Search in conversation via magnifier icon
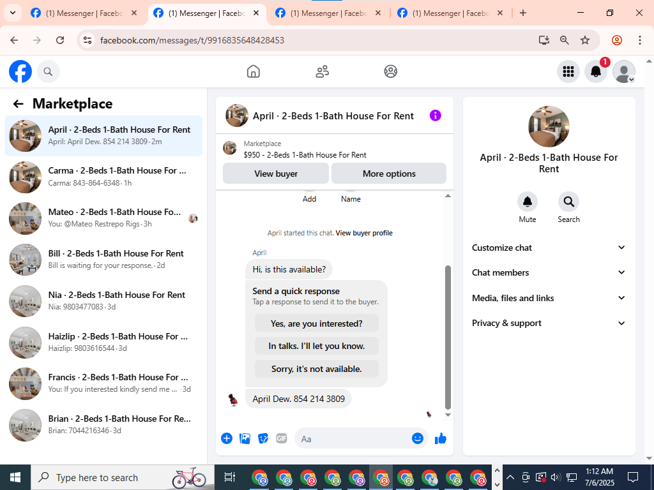 568,202
